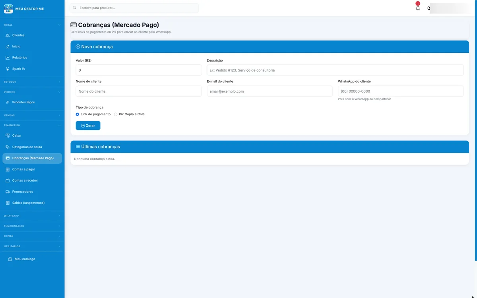This screenshot has height=298, width=477.
Task: Click the Descrição input field
Action: (x=335, y=70)
